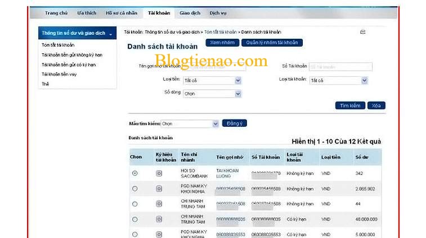Click account symbol icon in PGD NAM KY row with balance 2.065.902

[159, 189]
